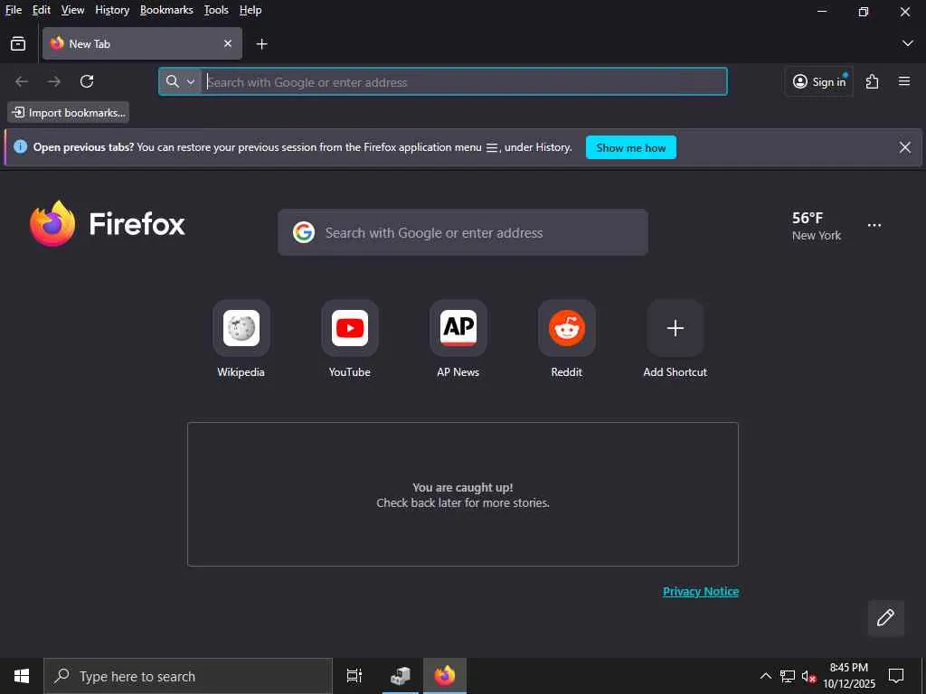This screenshot has width=926, height=694.
Task: Select the New Tab tab
Action: point(142,43)
